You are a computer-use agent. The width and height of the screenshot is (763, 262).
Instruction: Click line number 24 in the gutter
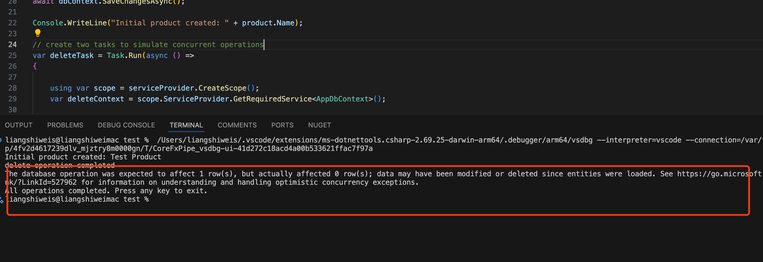coord(12,45)
